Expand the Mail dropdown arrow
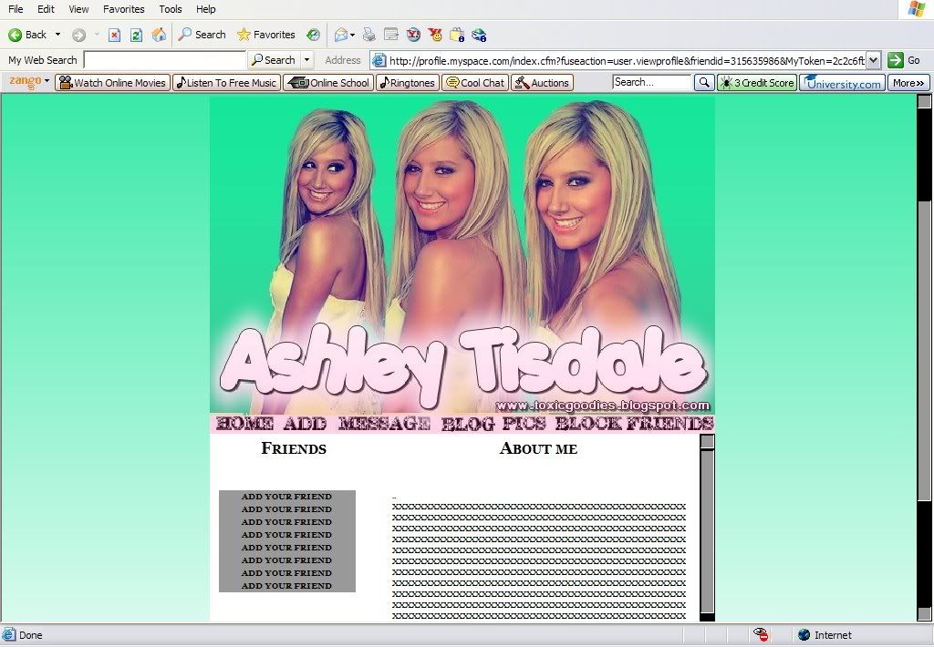 point(353,36)
